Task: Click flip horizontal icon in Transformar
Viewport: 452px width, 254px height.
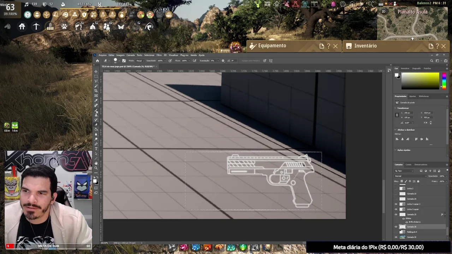Action: click(x=426, y=122)
